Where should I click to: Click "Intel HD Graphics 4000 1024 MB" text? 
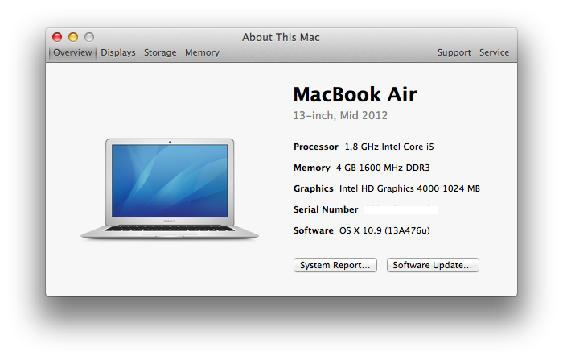409,188
